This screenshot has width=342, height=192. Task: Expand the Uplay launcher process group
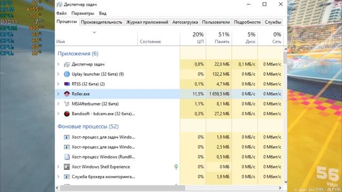(58, 74)
